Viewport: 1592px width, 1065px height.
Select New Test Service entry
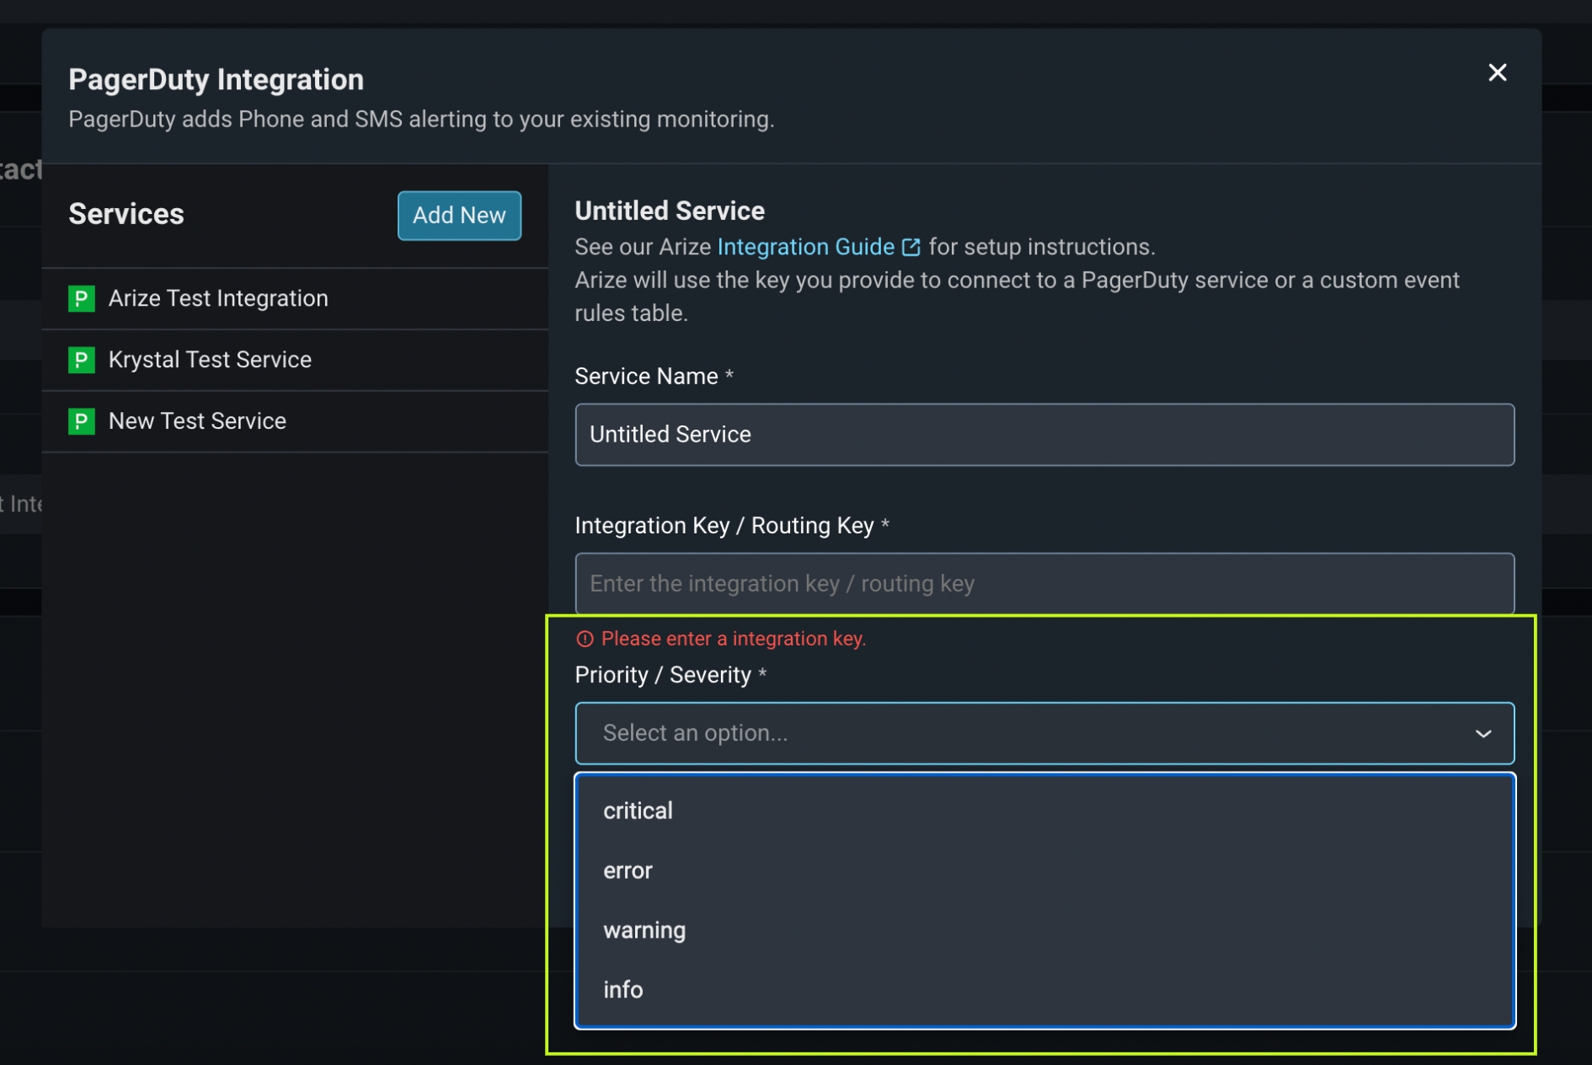(x=197, y=421)
